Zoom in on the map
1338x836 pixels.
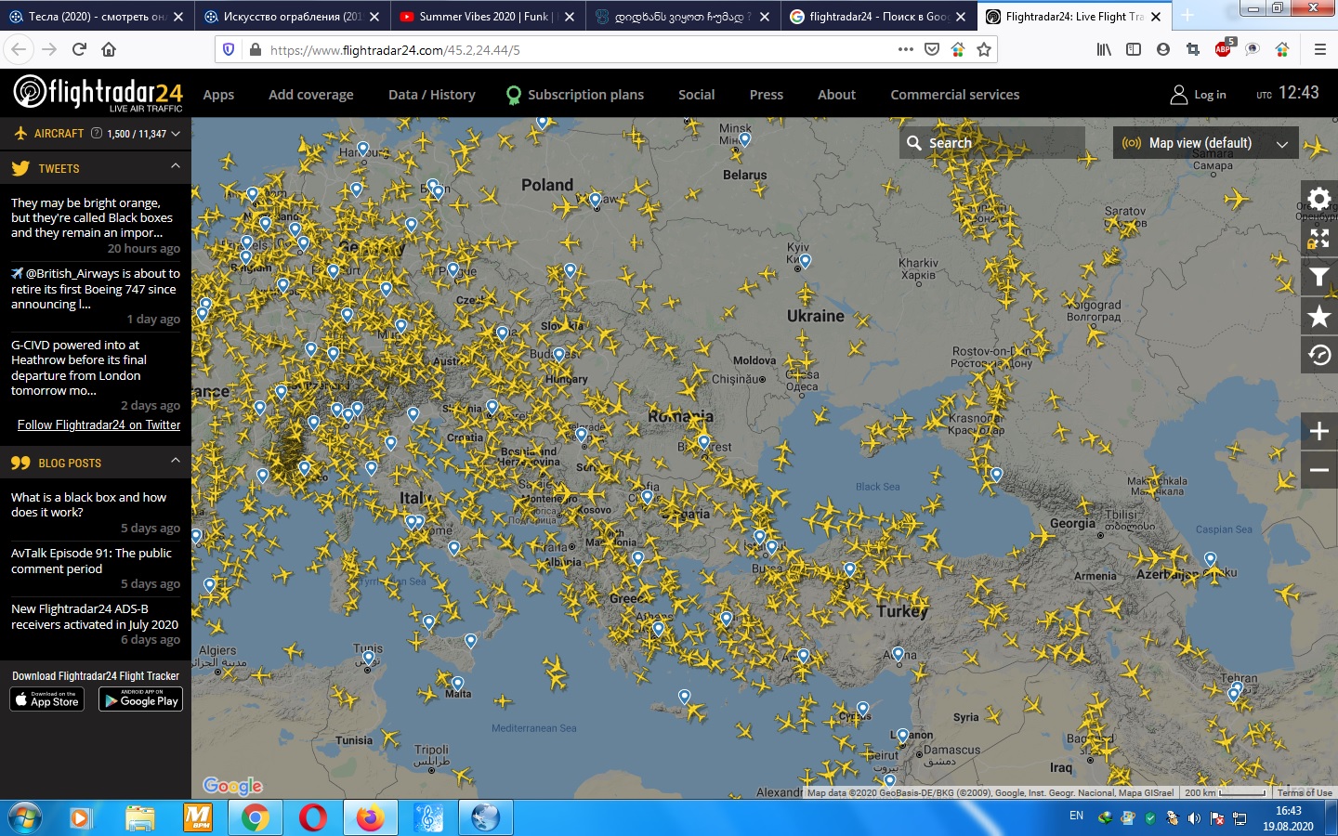[1318, 431]
